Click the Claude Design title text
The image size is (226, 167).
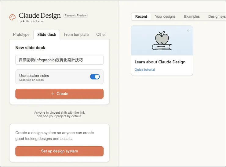coord(40,16)
